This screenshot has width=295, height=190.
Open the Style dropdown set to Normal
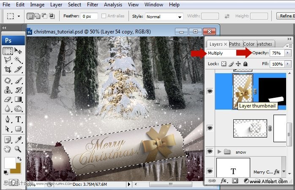(164, 17)
